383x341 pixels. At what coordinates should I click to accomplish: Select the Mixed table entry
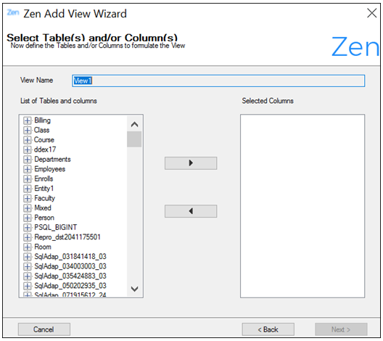pos(43,208)
